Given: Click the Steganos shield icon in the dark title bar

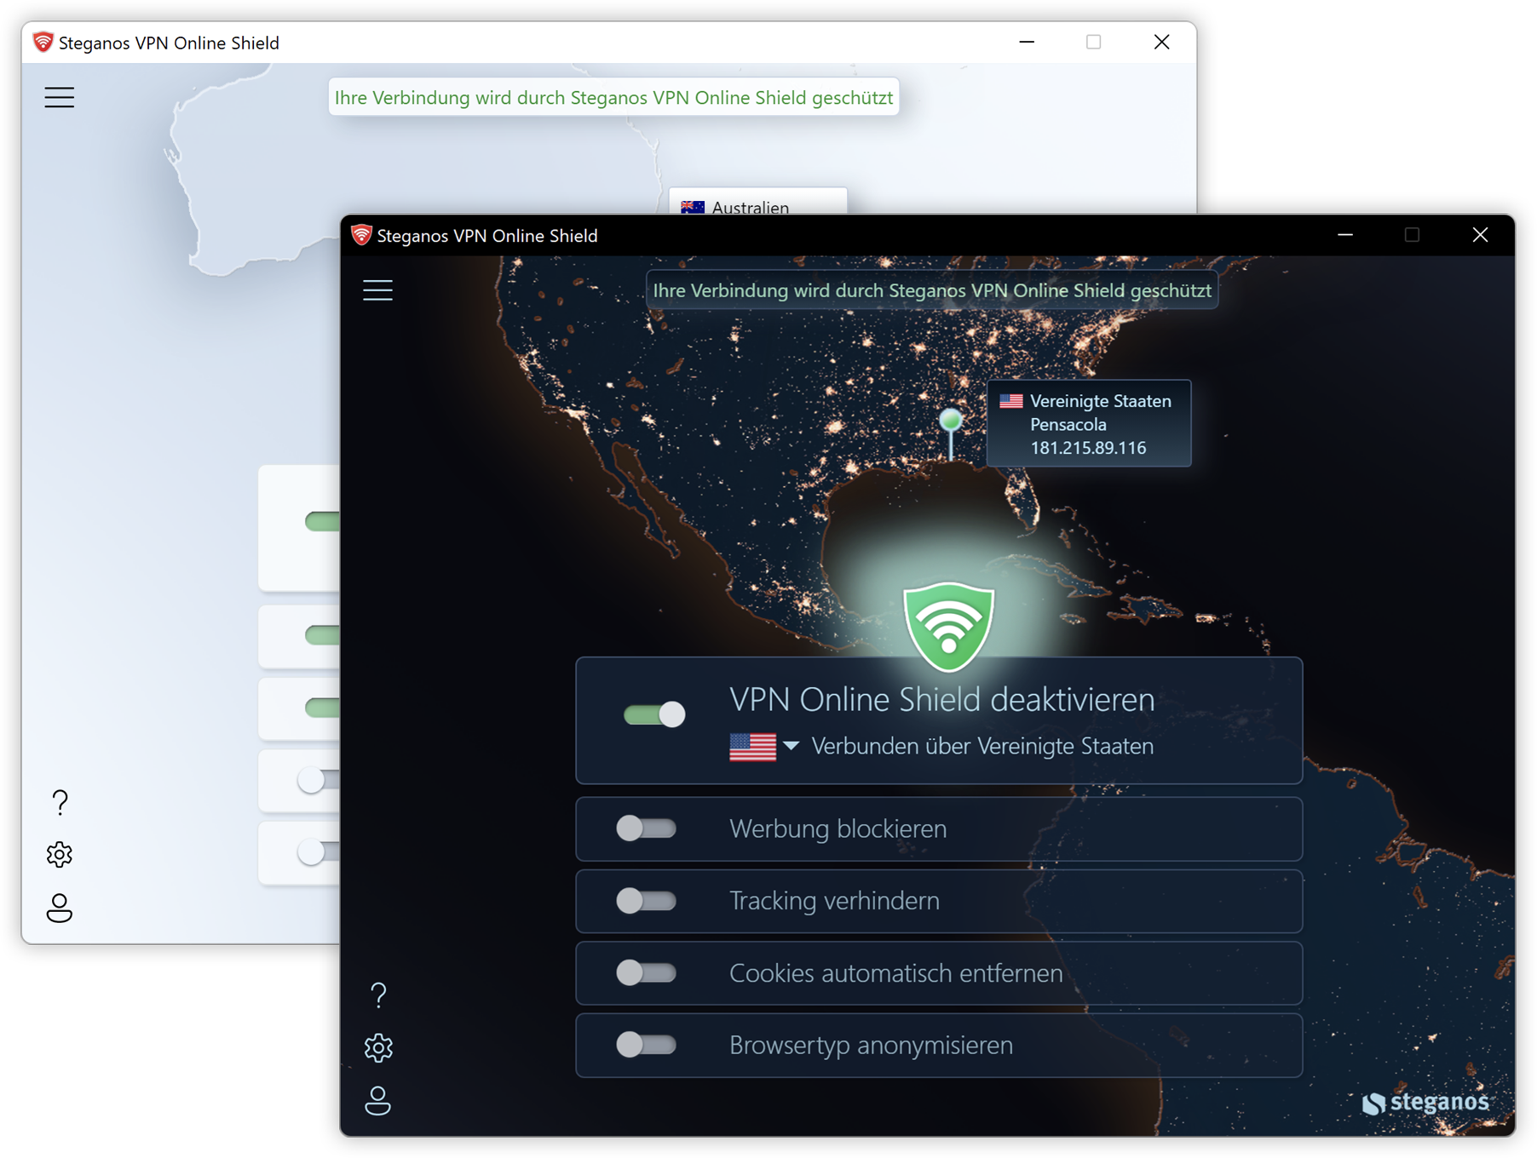Looking at the screenshot, I should point(361,235).
